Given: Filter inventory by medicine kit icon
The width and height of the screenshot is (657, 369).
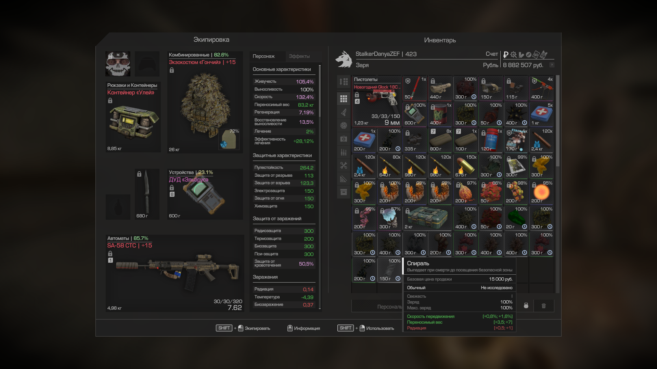Looking at the screenshot, I should coord(344,139).
